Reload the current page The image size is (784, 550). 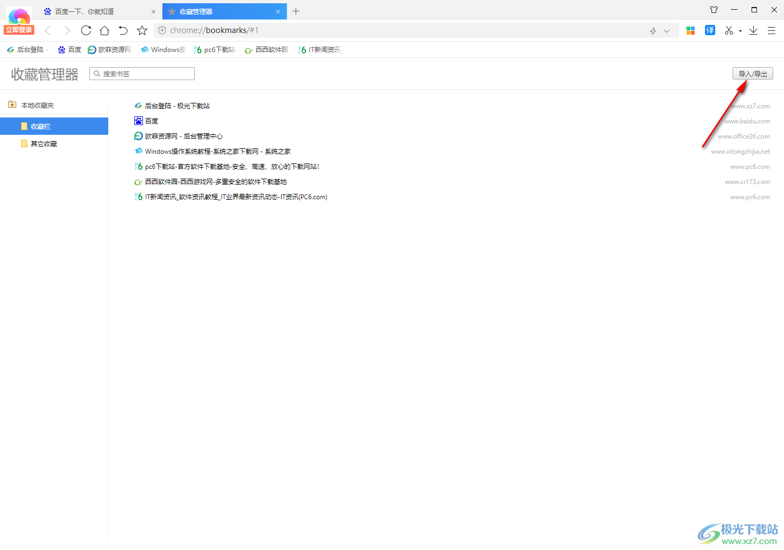tap(86, 30)
